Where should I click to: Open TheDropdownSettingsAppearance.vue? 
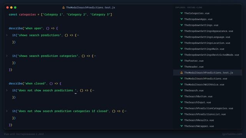point(209,31)
